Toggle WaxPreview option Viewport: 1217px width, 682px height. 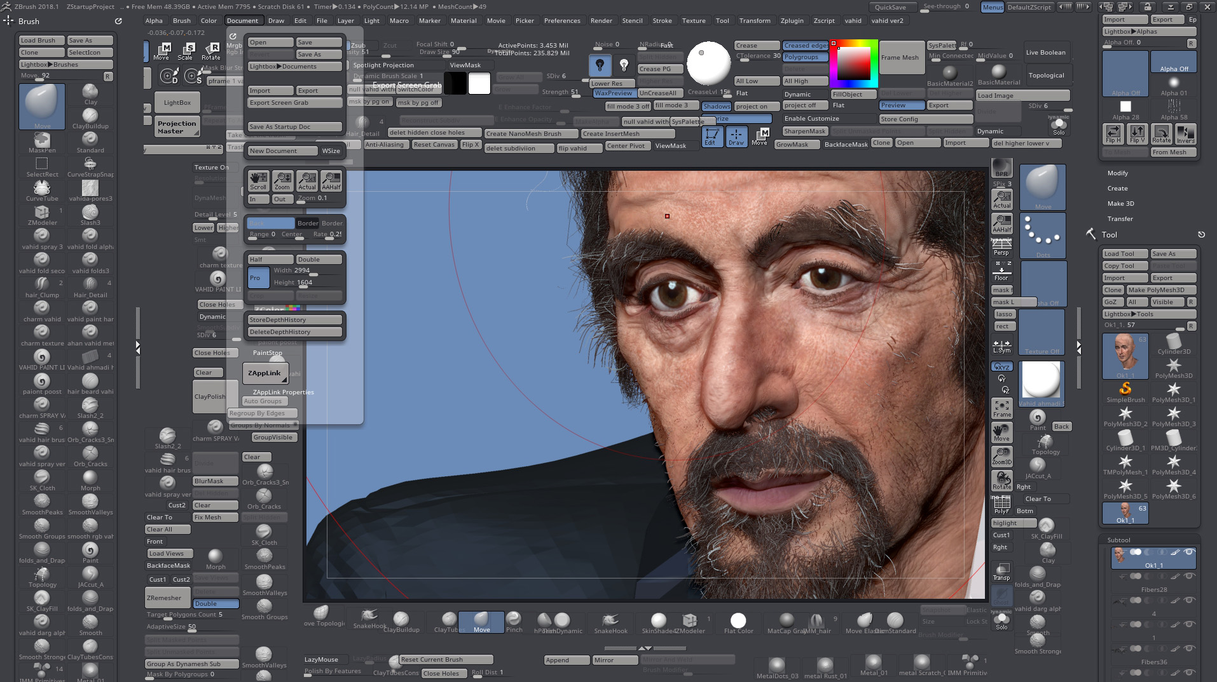[614, 93]
